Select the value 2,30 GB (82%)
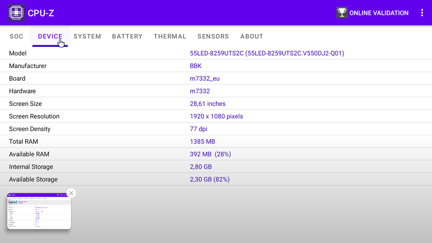Image resolution: width=432 pixels, height=243 pixels. tap(210, 179)
